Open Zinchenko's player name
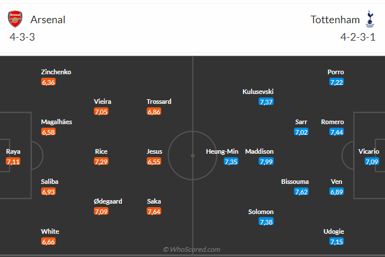The height and width of the screenshot is (257, 385). point(56,72)
